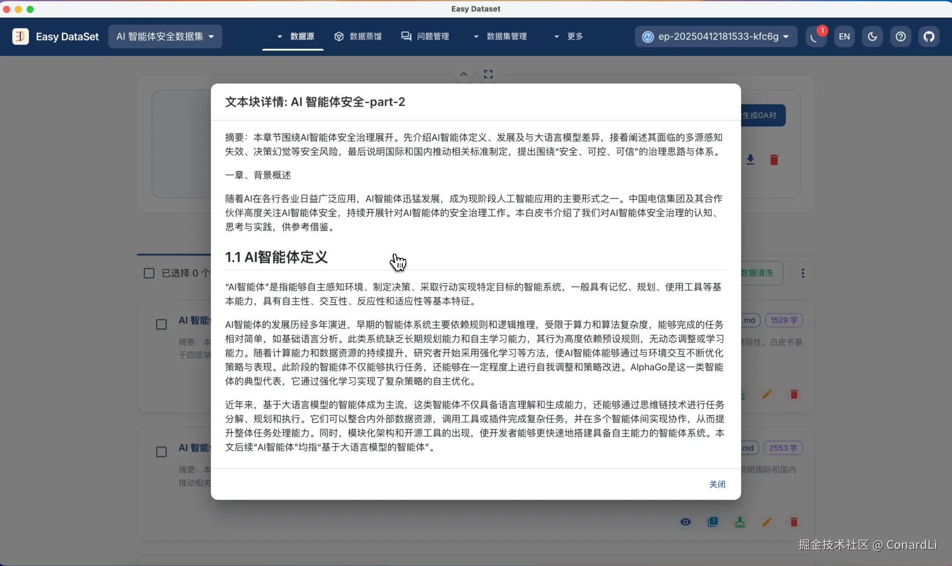952x566 pixels.
Task: Open the 问题管理 menu item
Action: click(x=425, y=36)
